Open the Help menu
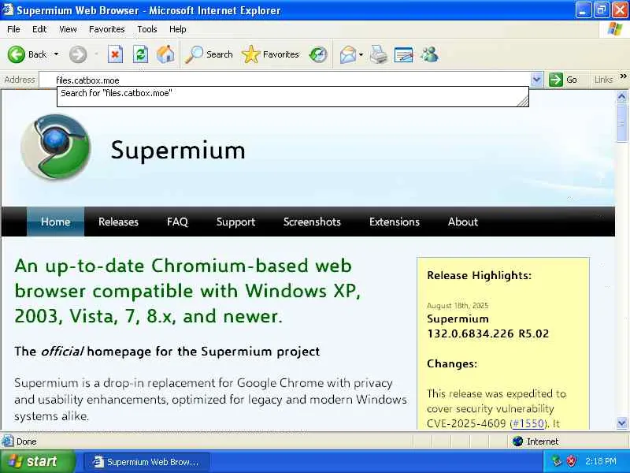Viewport: 630px width, 473px height. [x=178, y=29]
